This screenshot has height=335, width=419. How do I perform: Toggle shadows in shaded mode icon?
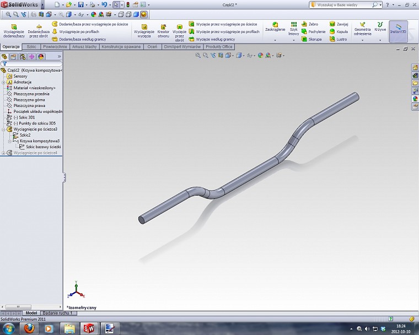pos(144,14)
